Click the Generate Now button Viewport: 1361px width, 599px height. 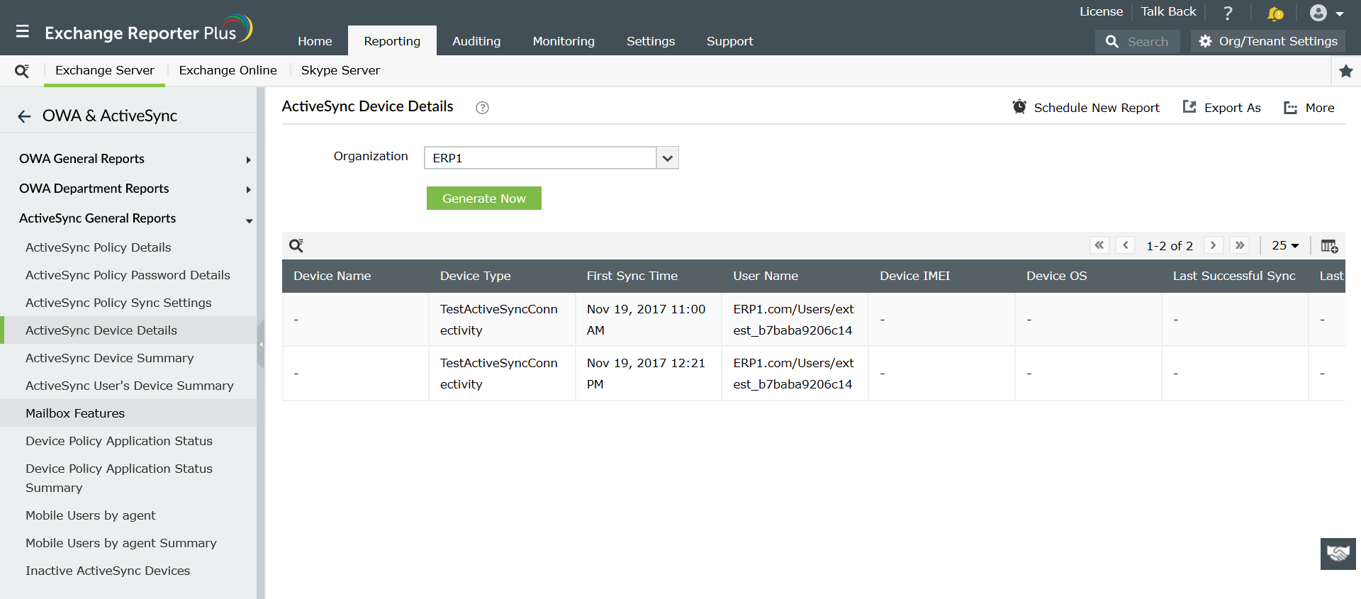[483, 198]
